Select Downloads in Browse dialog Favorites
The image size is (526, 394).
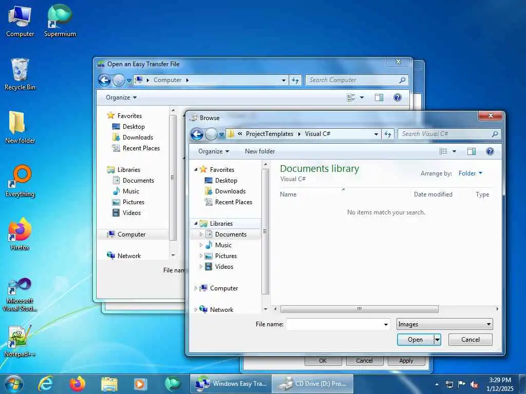click(230, 191)
